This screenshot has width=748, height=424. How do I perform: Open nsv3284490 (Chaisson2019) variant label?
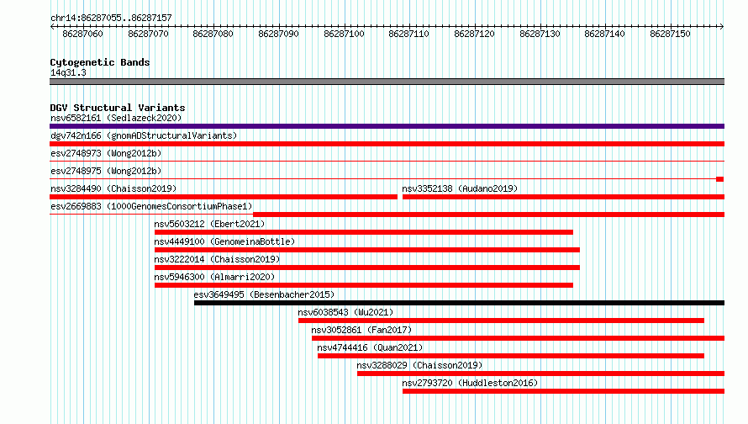(113, 188)
